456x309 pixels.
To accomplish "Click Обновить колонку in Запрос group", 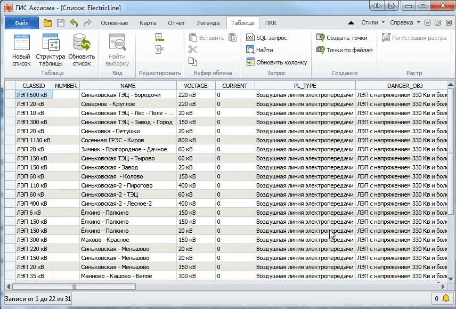I will (x=276, y=62).
